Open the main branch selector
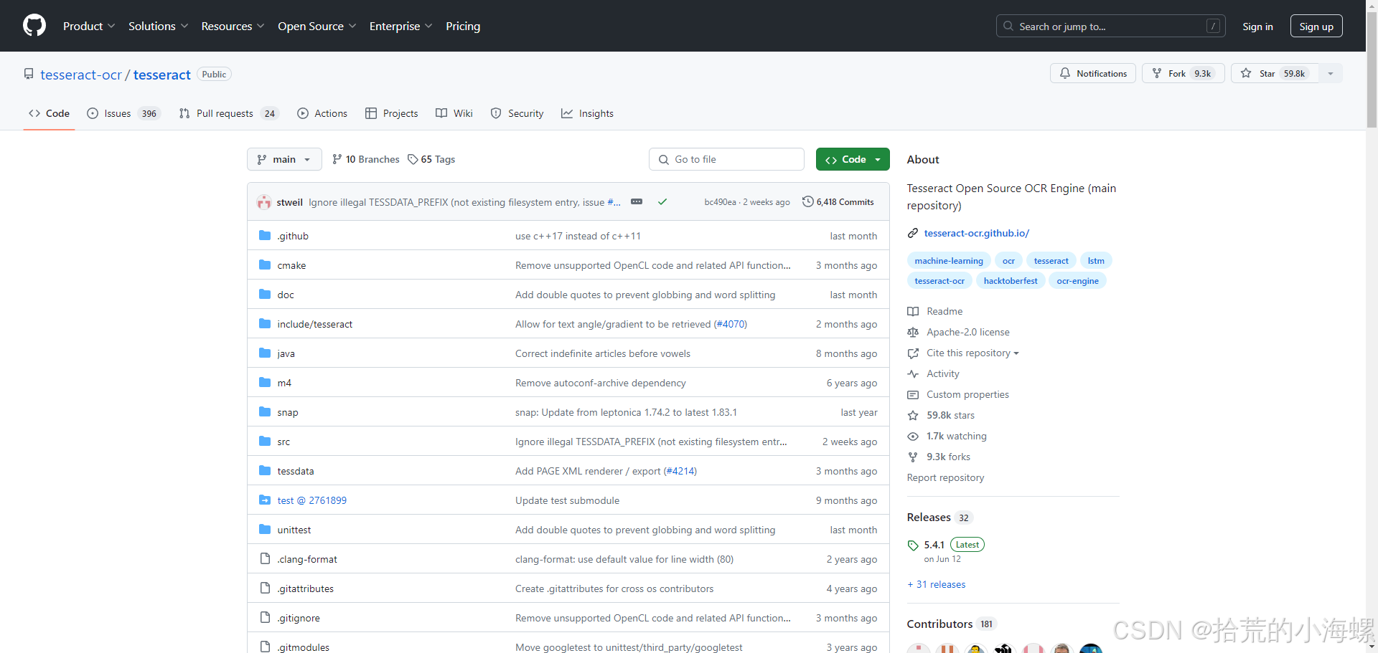Image resolution: width=1378 pixels, height=653 pixels. pos(284,159)
